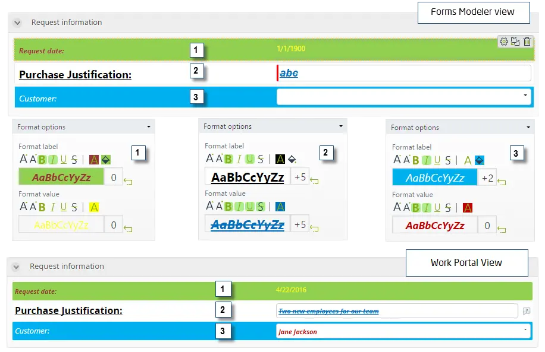Open red font color swatch above green label preview
545x352 pixels.
(x=94, y=160)
